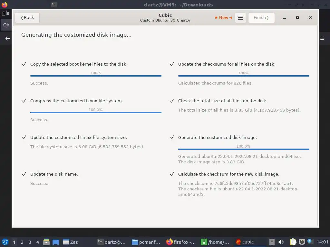Click 'Success.' under Update the disk name

click(x=39, y=184)
